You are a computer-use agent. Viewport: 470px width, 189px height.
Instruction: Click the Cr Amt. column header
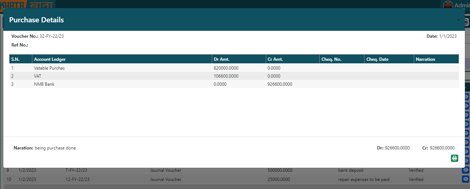[x=275, y=59]
